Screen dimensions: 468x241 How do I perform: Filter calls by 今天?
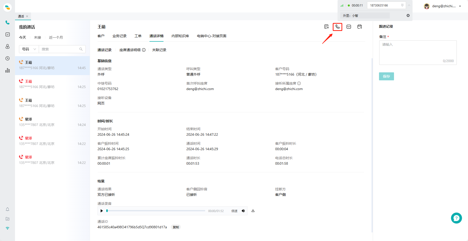point(22,37)
